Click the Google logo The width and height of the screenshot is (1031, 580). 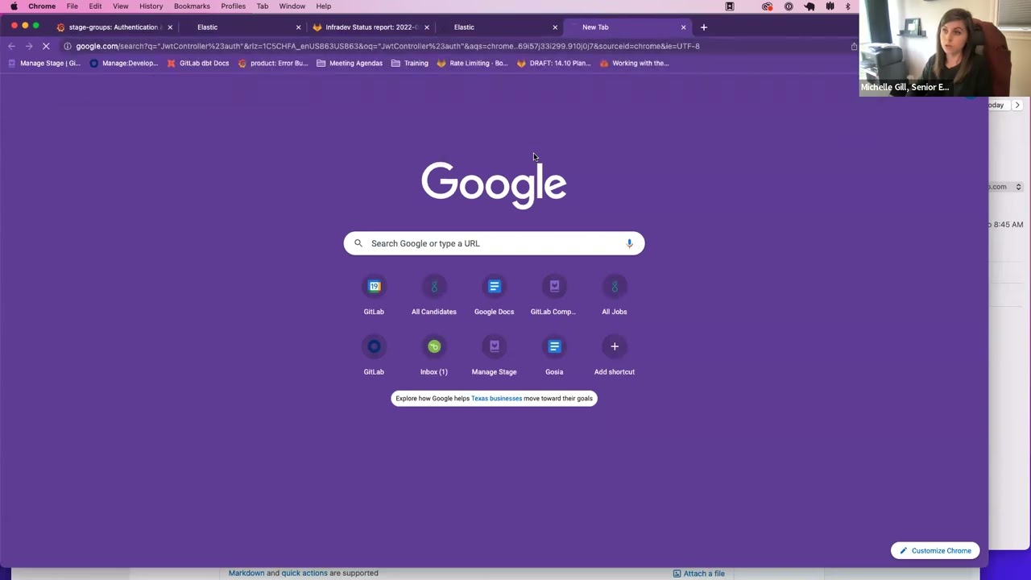494,184
